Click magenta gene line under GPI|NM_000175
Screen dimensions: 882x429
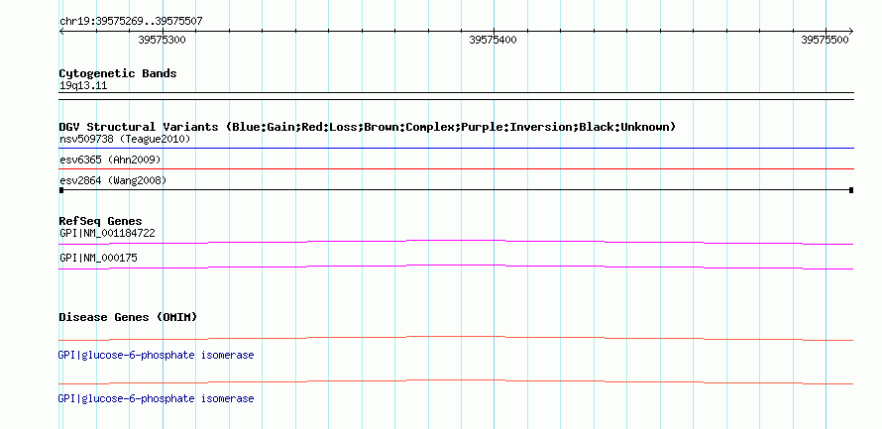click(x=456, y=267)
